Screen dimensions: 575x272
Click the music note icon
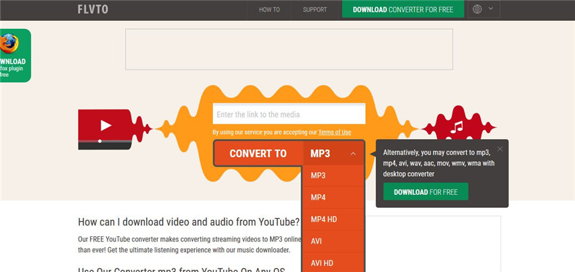pos(457,127)
